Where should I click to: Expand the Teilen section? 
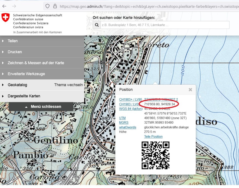tap(42, 41)
